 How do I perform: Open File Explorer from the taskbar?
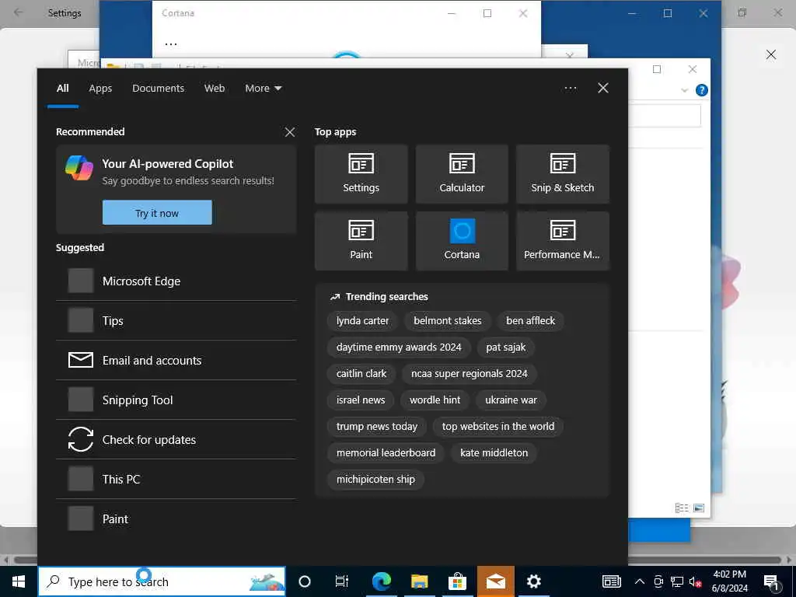click(x=419, y=581)
